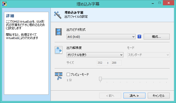Enable the プレビューモード checkbox
Viewport: 176px width, 103px height.
pos(68,75)
